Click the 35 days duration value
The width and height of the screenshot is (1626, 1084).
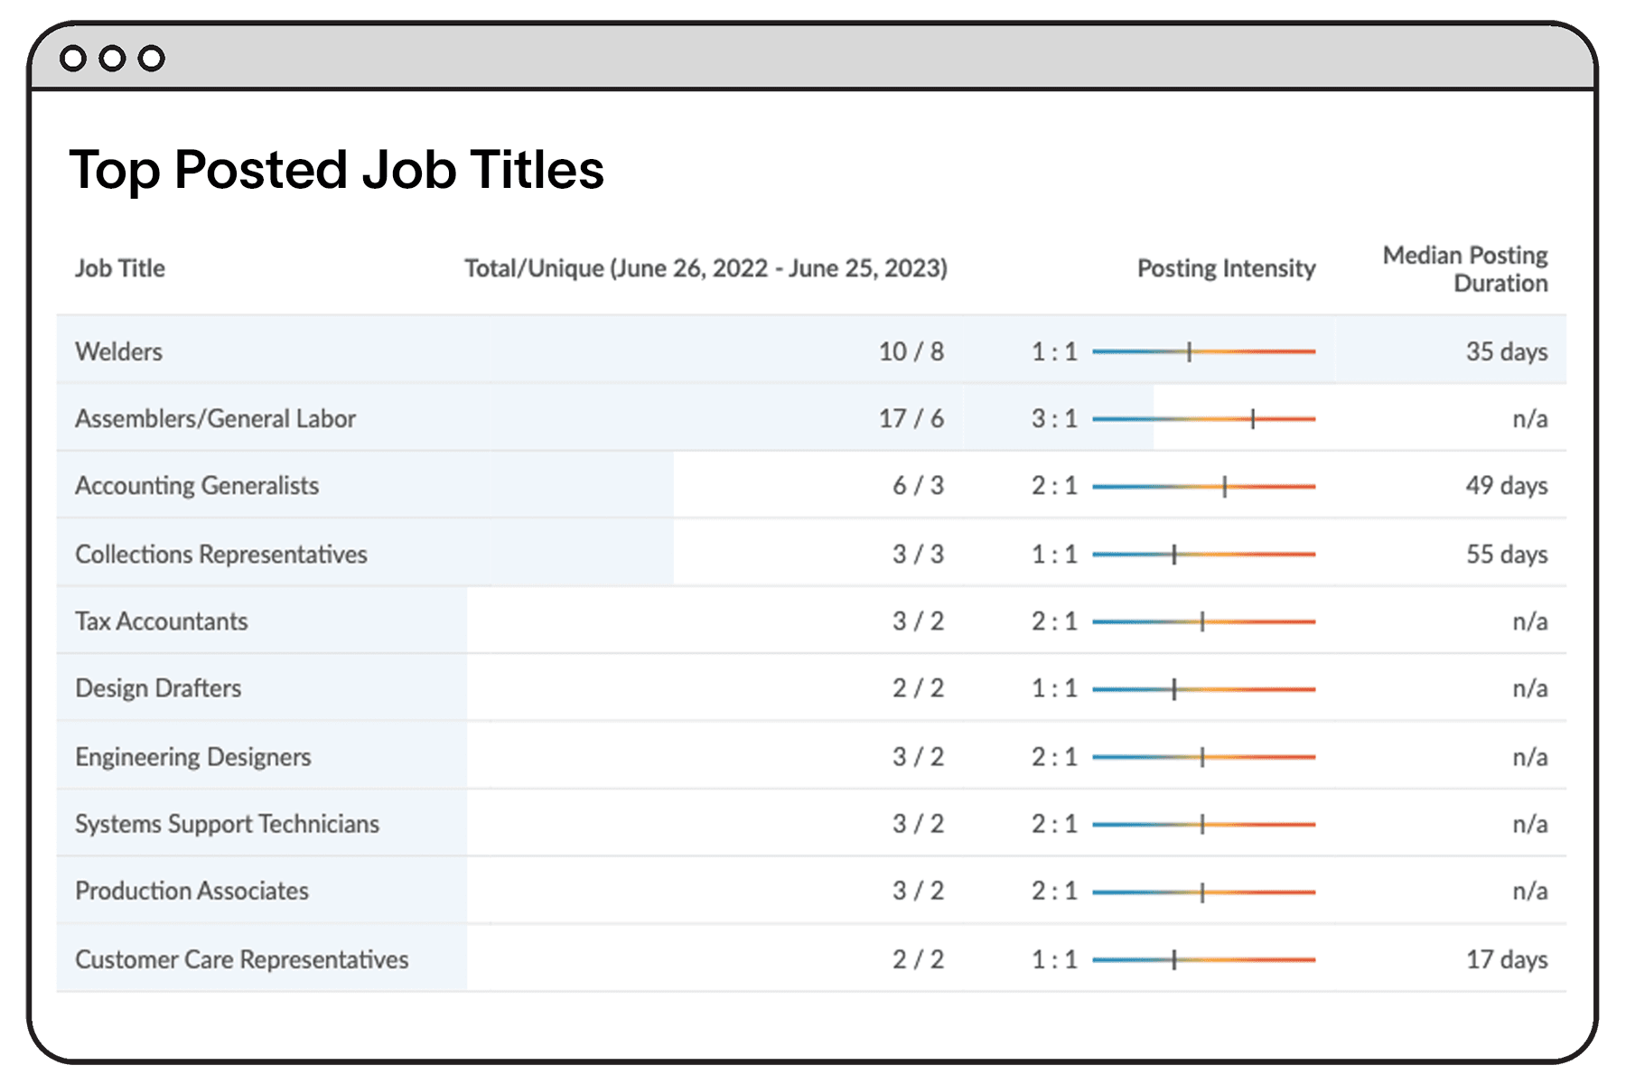pyautogui.click(x=1507, y=351)
